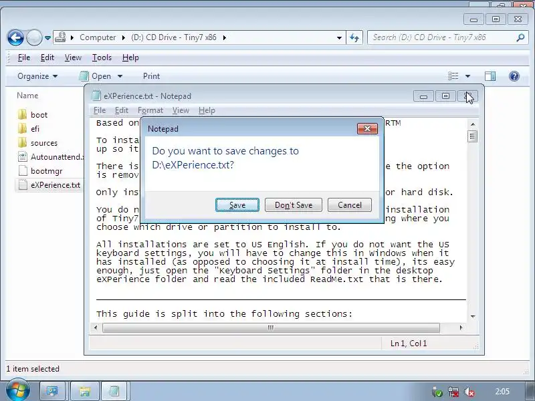Open Windows Explorer from the taskbar
The height and width of the screenshot is (401, 535).
pyautogui.click(x=85, y=391)
